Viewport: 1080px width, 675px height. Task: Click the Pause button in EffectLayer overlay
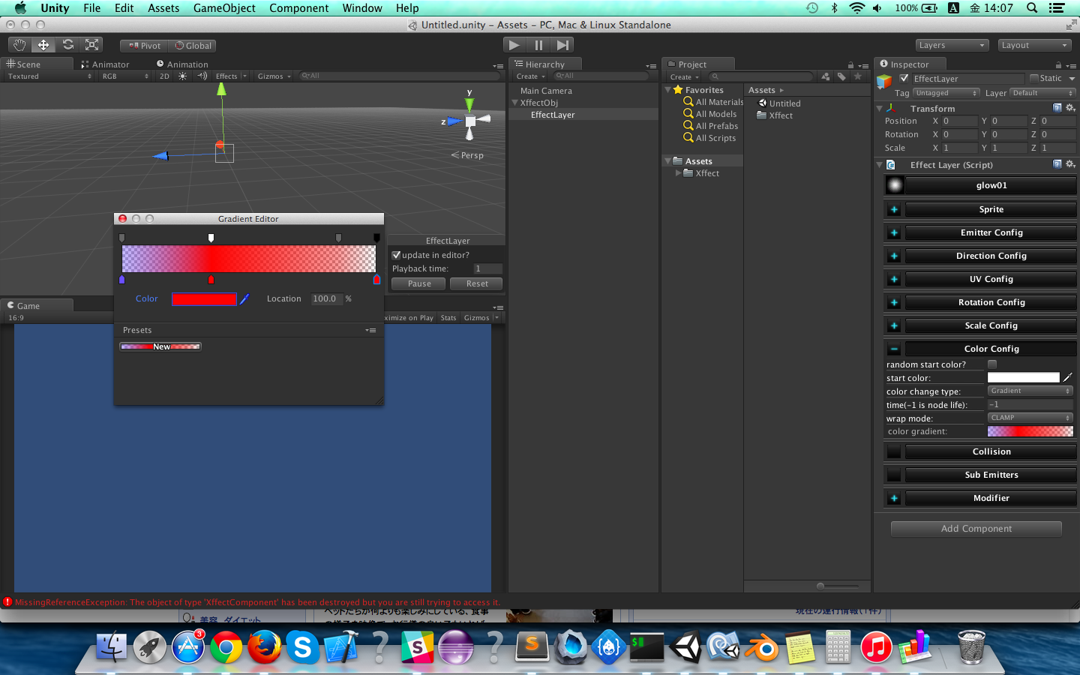coord(419,283)
